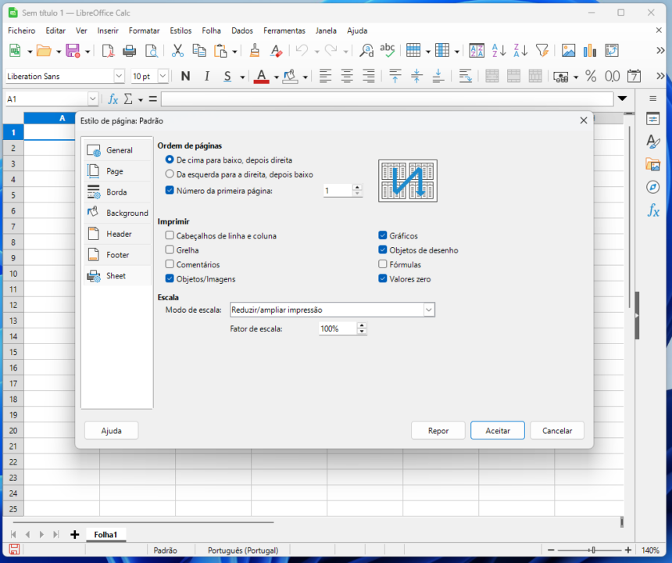Open the Ficheiro menu
Viewport: 672px width, 563px height.
[21, 30]
